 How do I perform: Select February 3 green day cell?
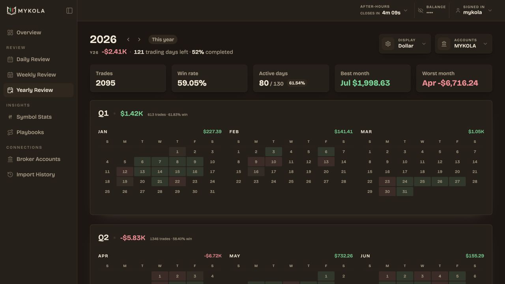(x=273, y=152)
